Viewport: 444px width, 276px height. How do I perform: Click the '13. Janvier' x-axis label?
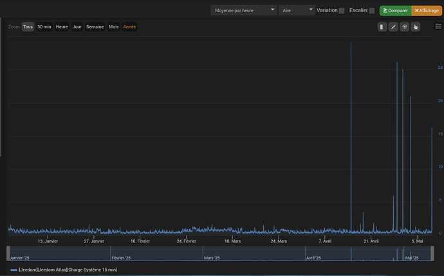click(x=48, y=241)
